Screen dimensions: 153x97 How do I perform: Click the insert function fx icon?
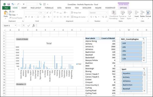tap(34, 26)
